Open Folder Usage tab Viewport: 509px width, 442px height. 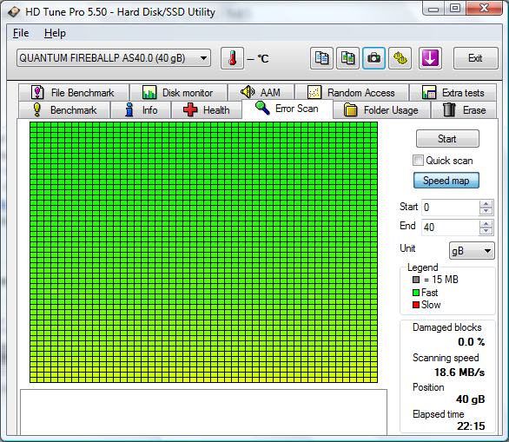tap(381, 110)
